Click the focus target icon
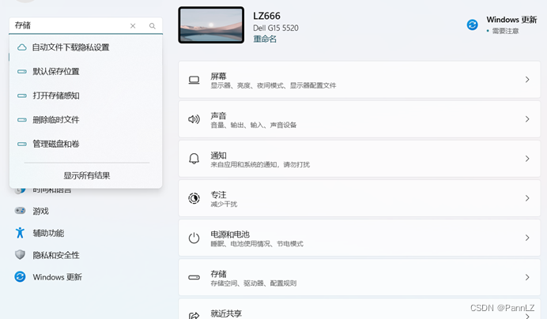The width and height of the screenshot is (547, 319). [194, 198]
